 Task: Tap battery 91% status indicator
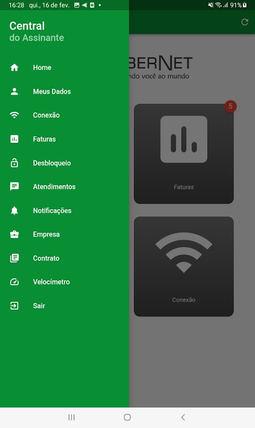click(238, 5)
